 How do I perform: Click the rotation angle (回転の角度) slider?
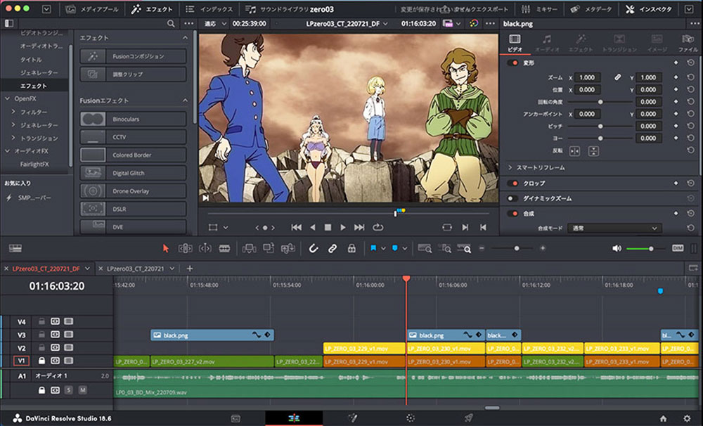tap(600, 102)
